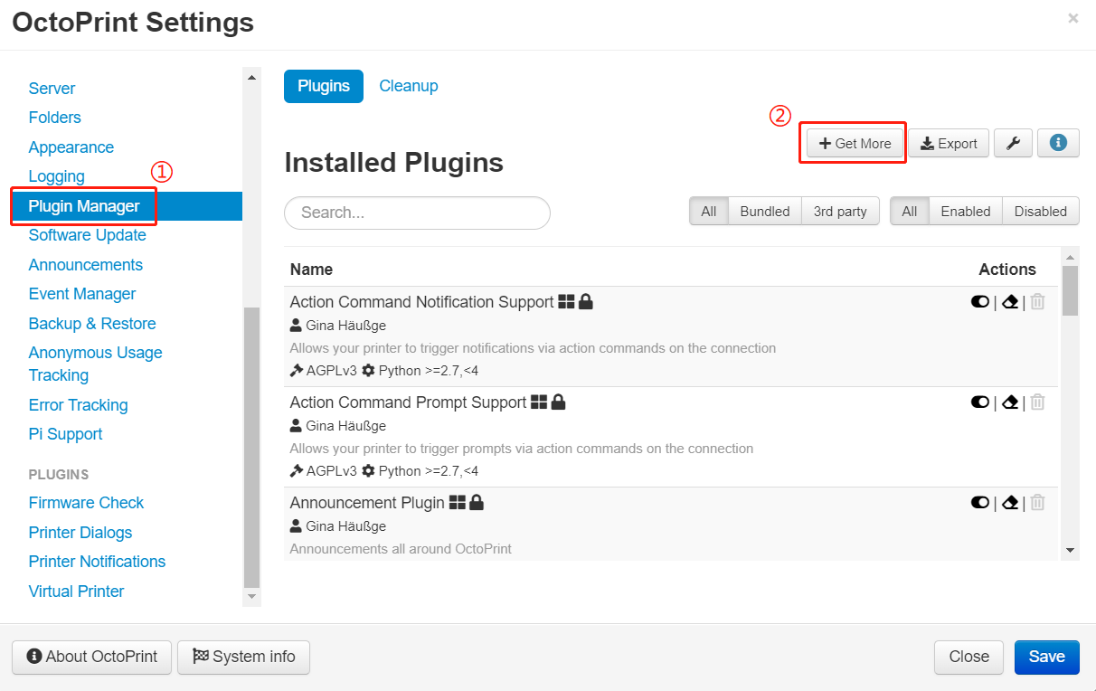Open plugin manager wrench settings

(1014, 144)
